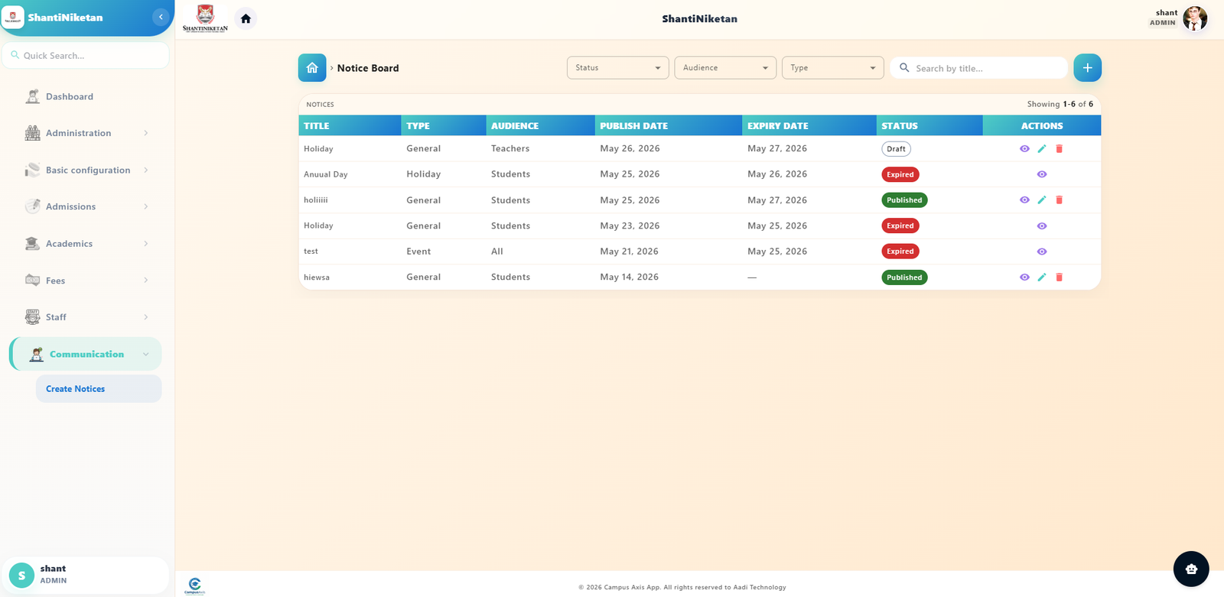The image size is (1224, 597).
Task: Select the Create Notices submenu link
Action: pos(99,389)
